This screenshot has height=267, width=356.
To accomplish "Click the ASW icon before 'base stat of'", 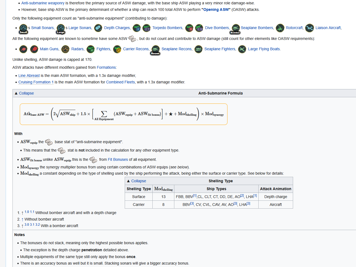I will coord(49,142).
